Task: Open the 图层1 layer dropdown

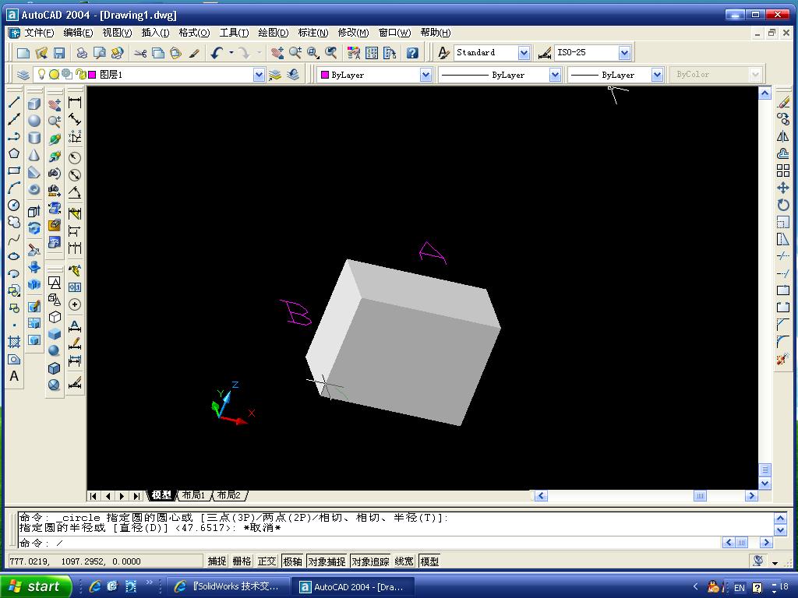Action: tap(259, 75)
